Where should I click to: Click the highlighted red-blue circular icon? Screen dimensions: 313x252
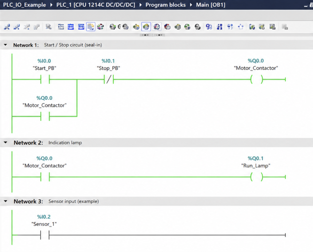[x=157, y=27]
